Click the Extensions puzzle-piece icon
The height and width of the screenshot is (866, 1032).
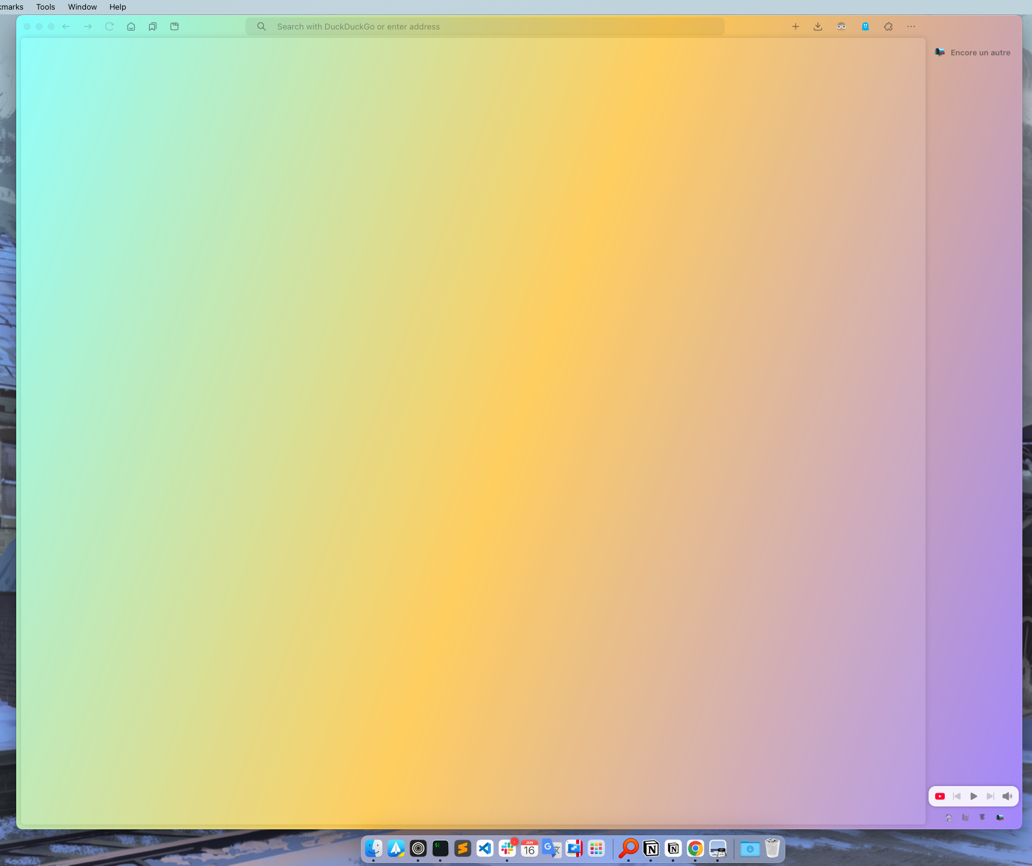pyautogui.click(x=888, y=26)
